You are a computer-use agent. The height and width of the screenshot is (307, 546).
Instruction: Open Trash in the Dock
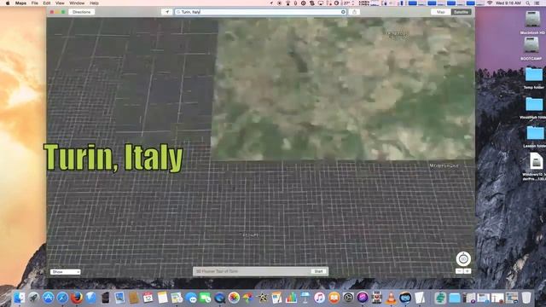(x=526, y=298)
